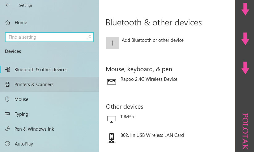Click the Printers & scanners printer icon
The width and height of the screenshot is (254, 152).
7,84
